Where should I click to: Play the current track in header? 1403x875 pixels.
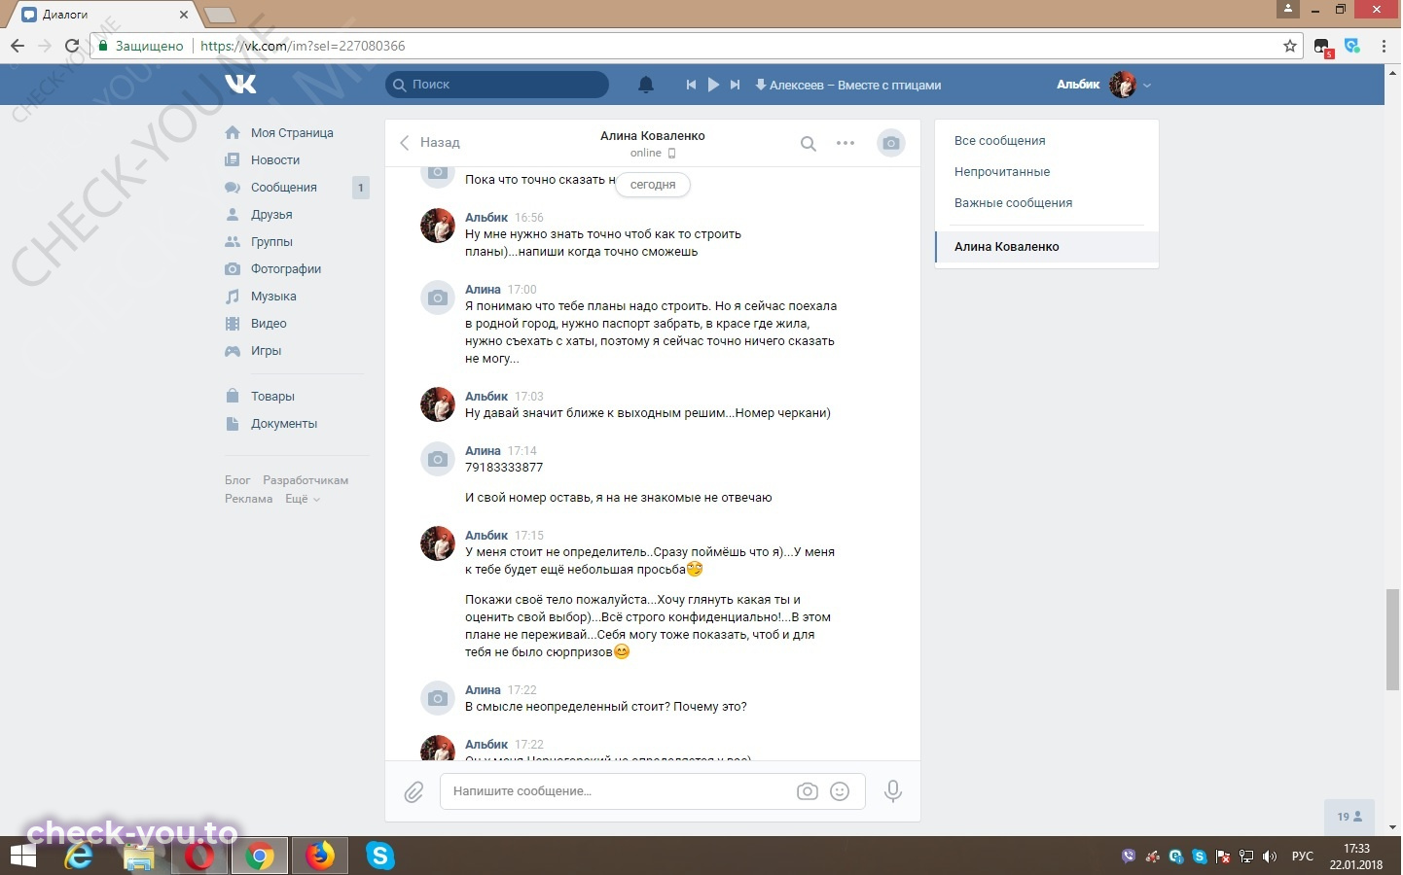pyautogui.click(x=713, y=85)
